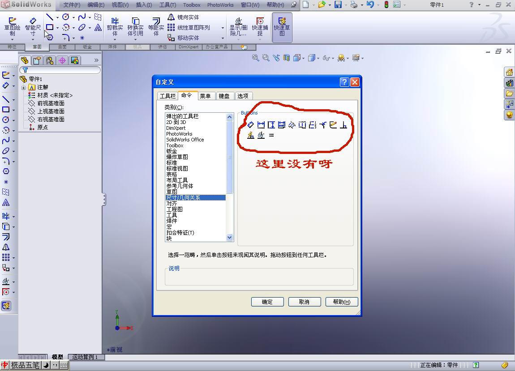Click Text tool A icon in ribbon
Screen dimensions: 515x371
point(98,27)
